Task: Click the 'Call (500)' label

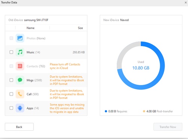Action: (33, 94)
